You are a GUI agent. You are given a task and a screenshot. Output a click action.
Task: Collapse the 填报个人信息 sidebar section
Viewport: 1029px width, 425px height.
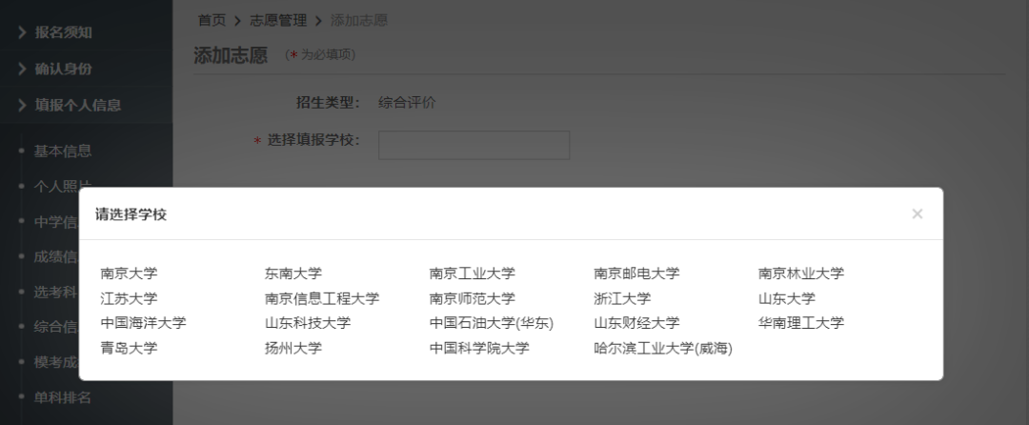[77, 105]
